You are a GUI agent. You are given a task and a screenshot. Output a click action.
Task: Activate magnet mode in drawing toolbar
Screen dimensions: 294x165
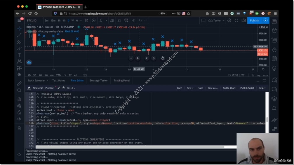pos(19,99)
